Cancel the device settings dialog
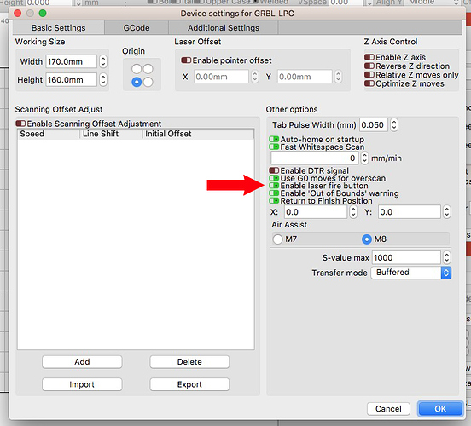The image size is (471, 426). coord(388,409)
